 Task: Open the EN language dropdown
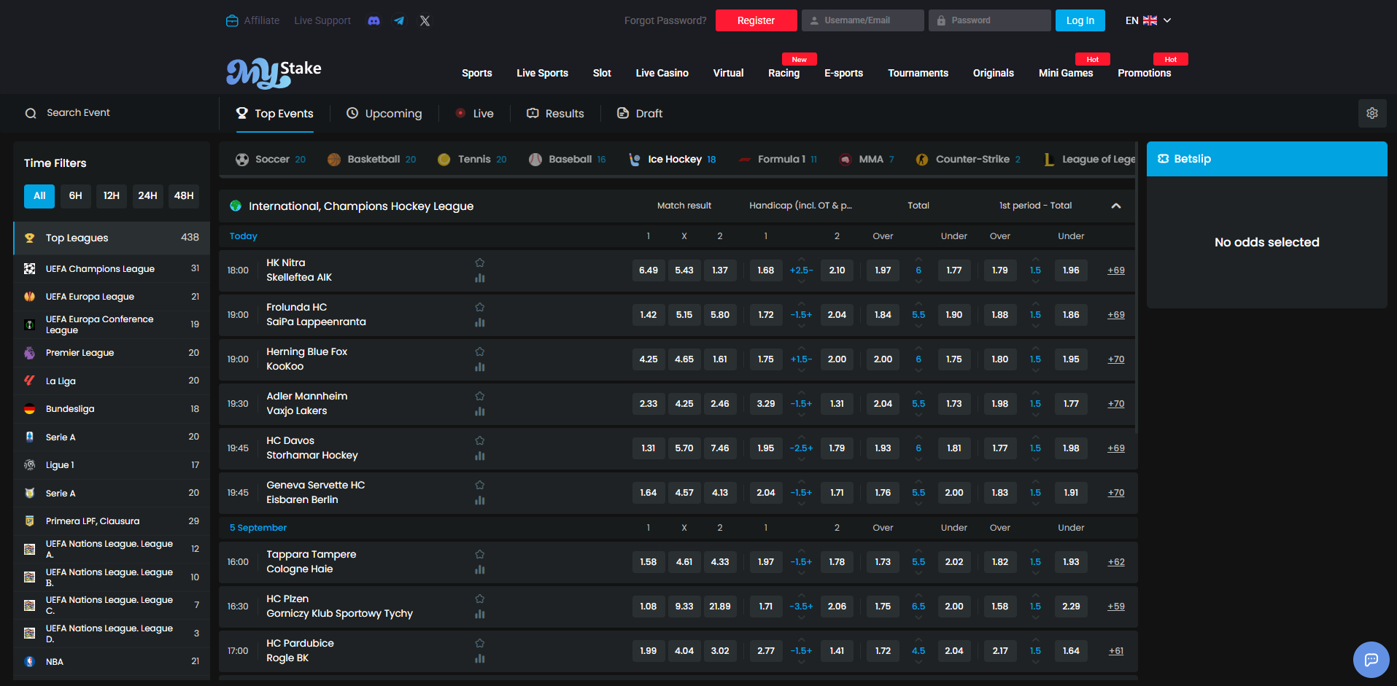tap(1148, 20)
